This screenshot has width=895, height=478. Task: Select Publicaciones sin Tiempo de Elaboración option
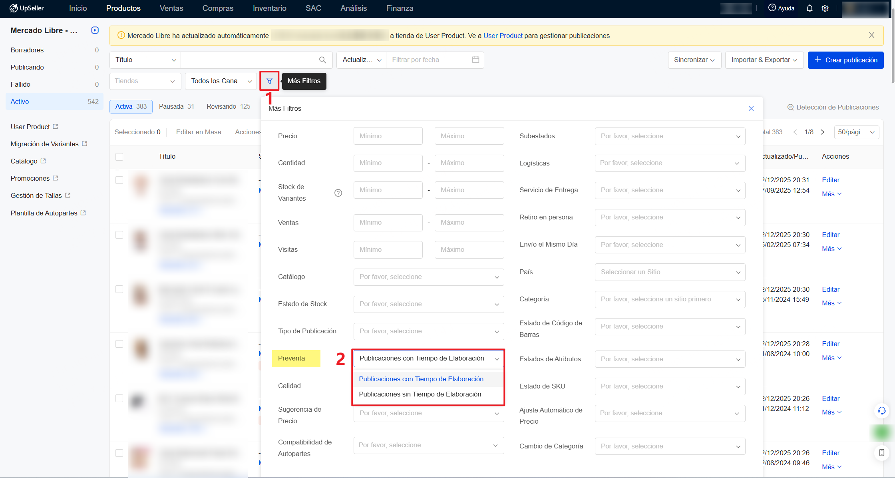coord(428,394)
